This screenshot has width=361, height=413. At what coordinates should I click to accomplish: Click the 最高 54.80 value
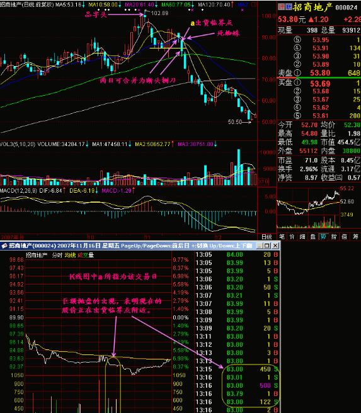point(309,133)
